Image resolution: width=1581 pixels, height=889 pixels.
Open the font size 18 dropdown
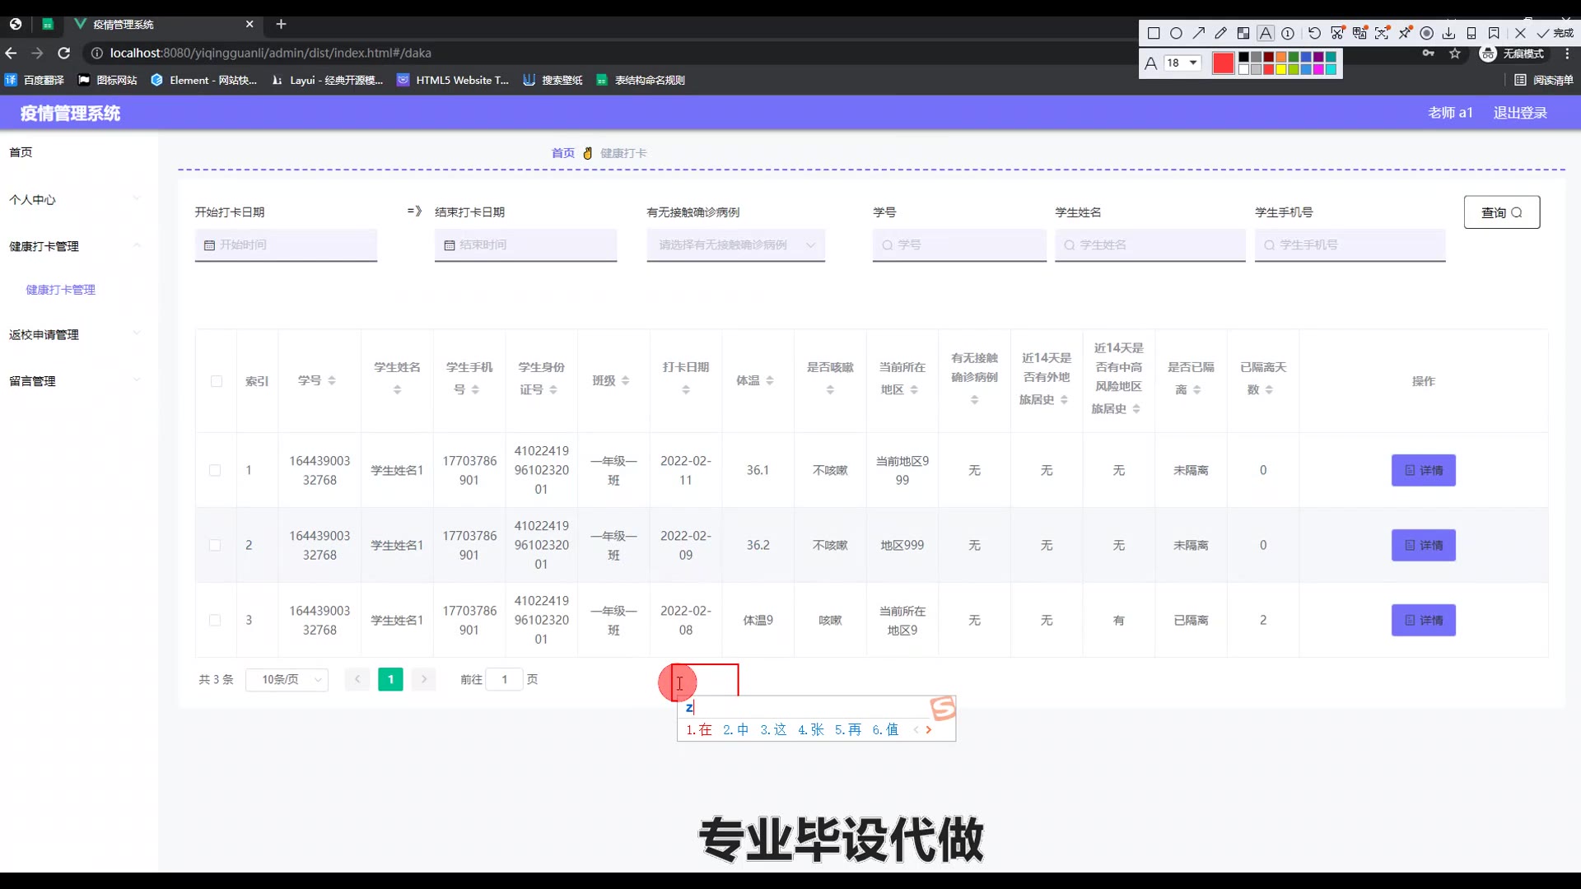pos(1182,63)
